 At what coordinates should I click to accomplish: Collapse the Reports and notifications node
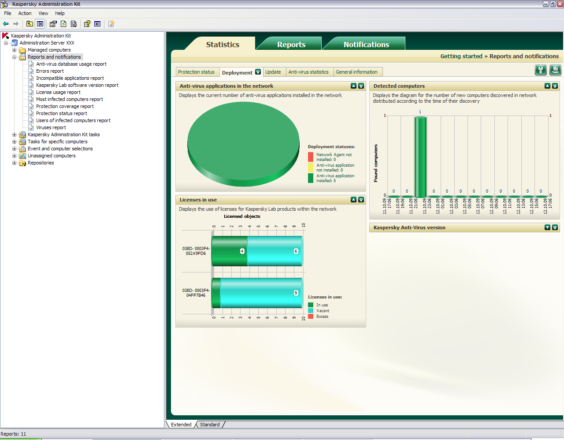coord(14,57)
